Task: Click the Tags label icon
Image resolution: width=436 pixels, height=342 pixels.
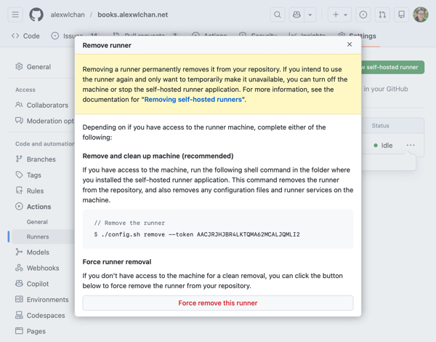Action: pos(19,175)
